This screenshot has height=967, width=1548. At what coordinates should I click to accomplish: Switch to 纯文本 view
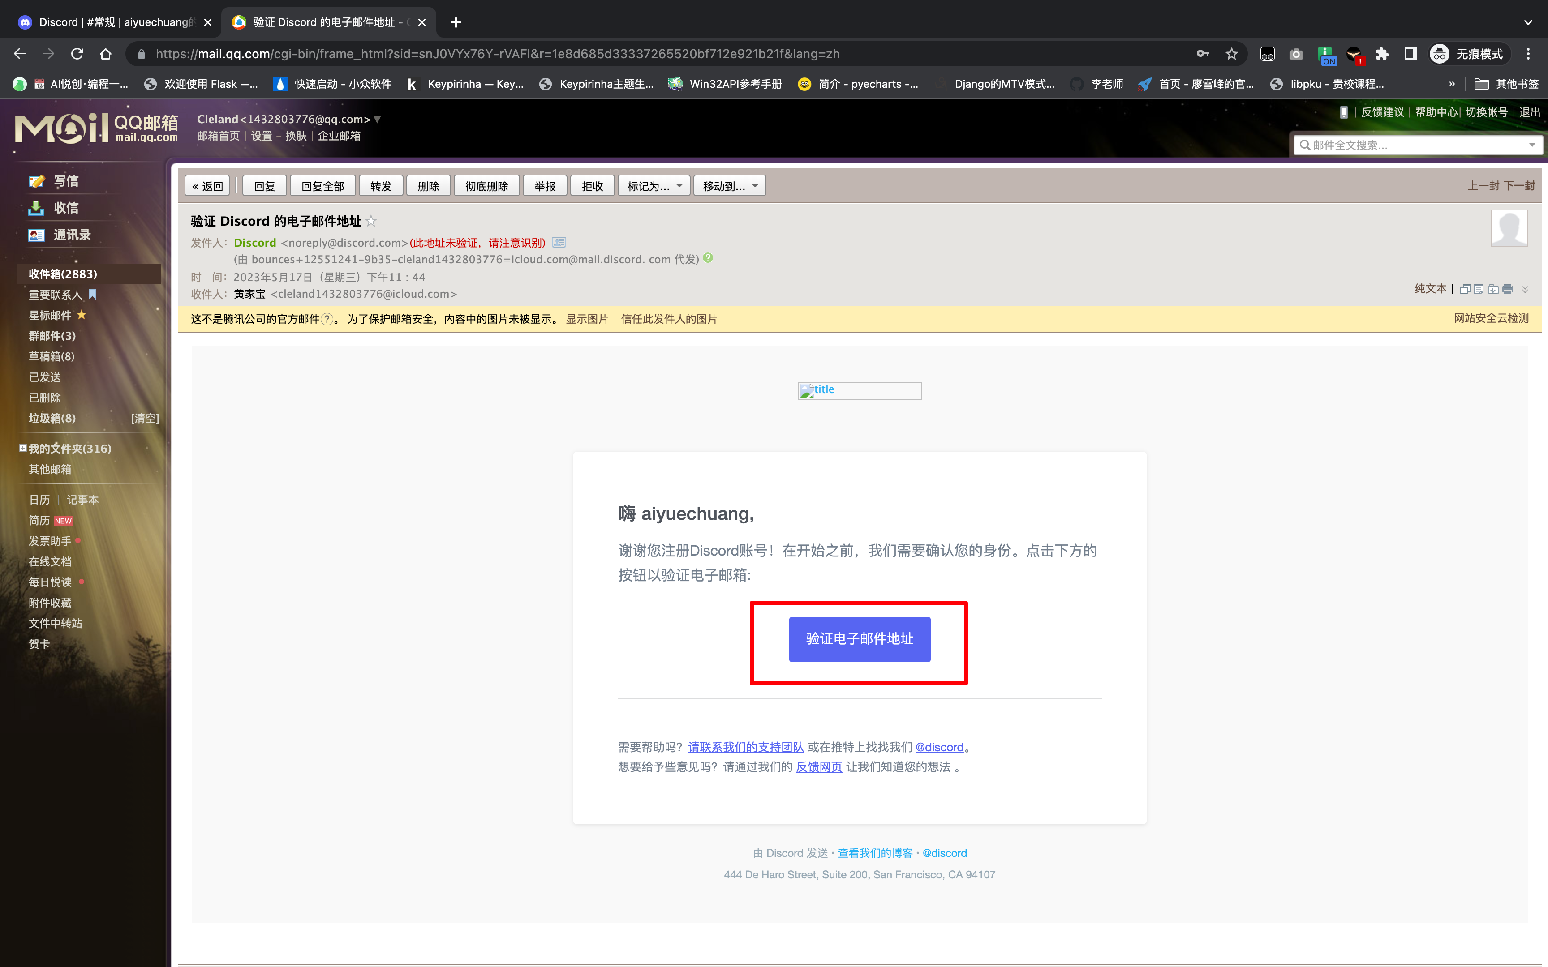click(x=1430, y=288)
